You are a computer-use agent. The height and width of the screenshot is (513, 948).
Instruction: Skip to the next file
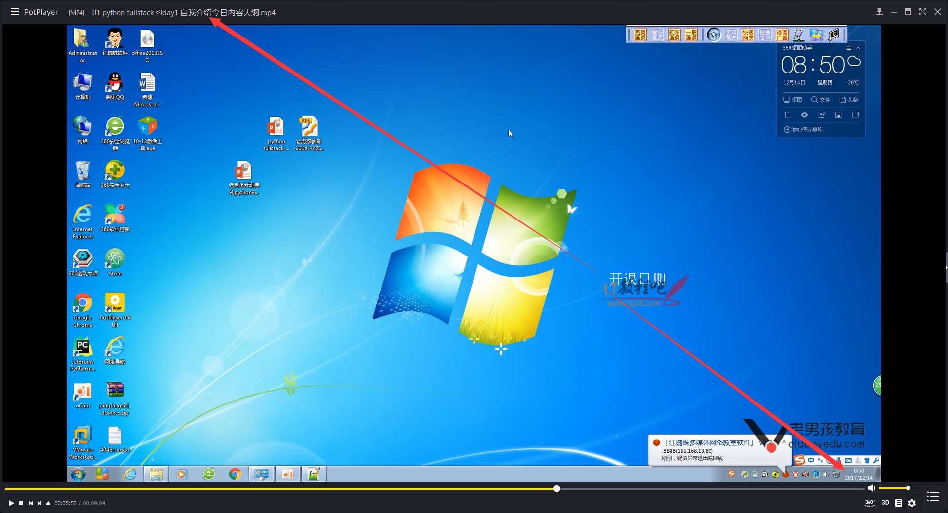(x=39, y=503)
